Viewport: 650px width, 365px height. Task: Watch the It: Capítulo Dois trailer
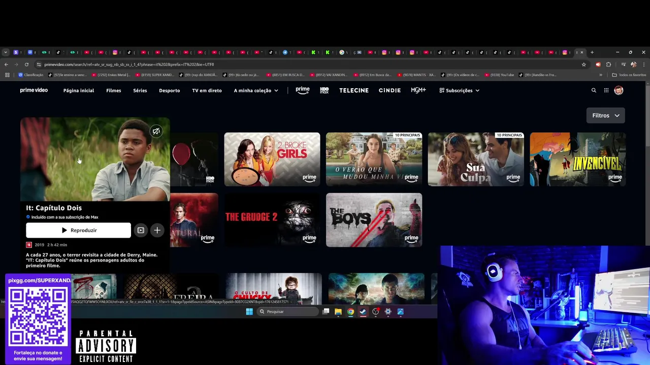pos(141,230)
